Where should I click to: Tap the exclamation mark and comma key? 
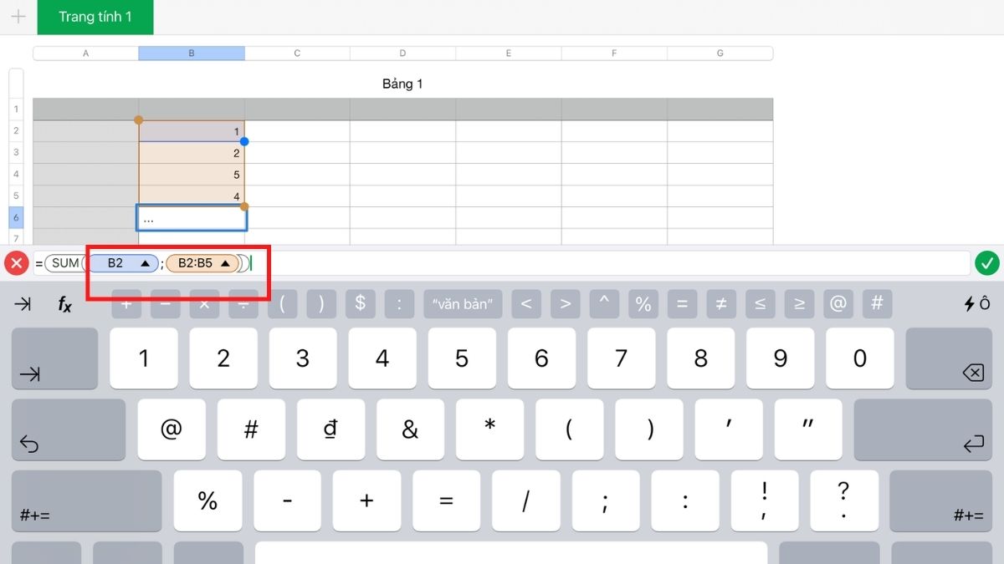765,501
